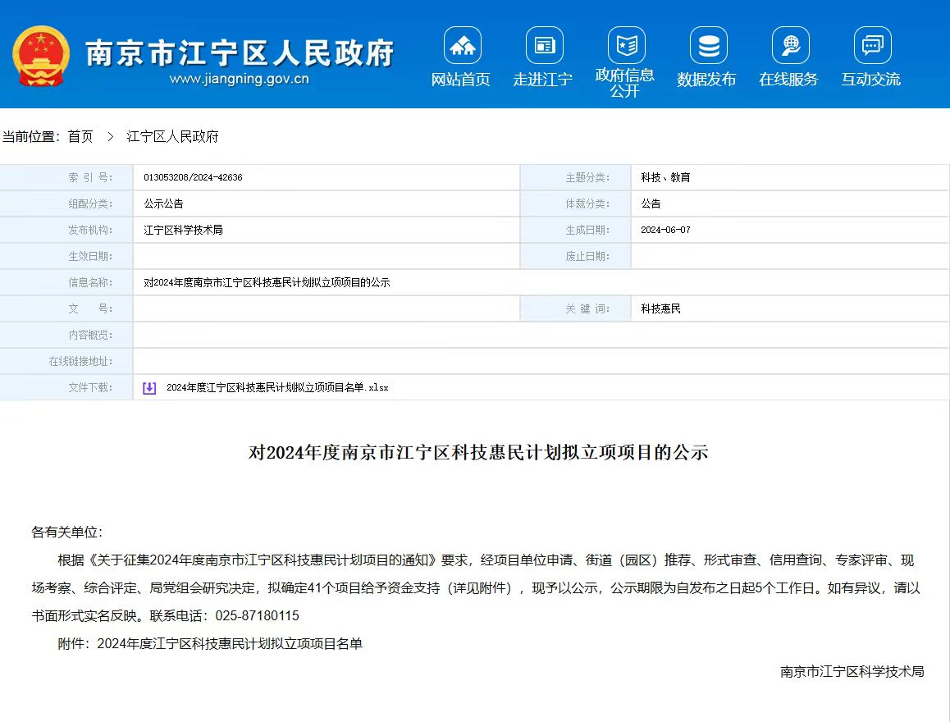
Task: Open the 数据发布 menu label
Action: [706, 80]
